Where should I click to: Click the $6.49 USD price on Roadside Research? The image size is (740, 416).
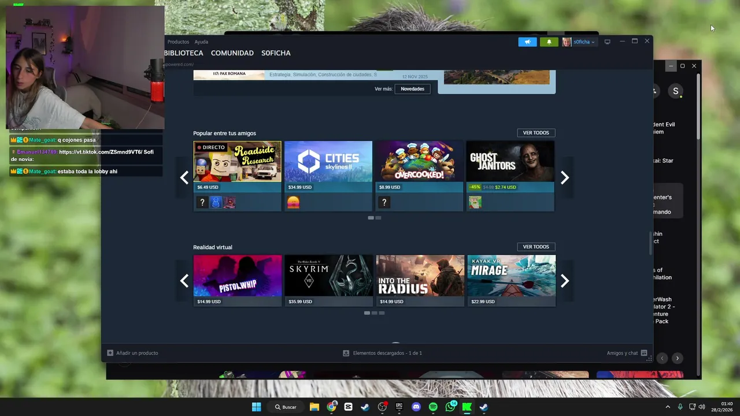click(208, 187)
